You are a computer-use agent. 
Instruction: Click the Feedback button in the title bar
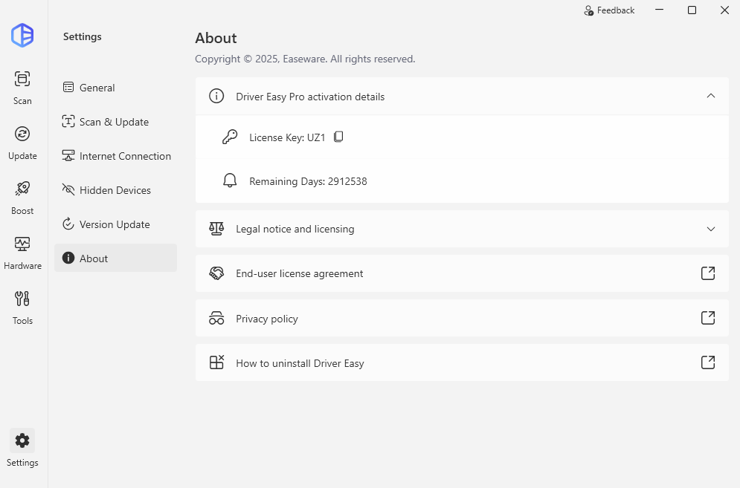tap(609, 10)
